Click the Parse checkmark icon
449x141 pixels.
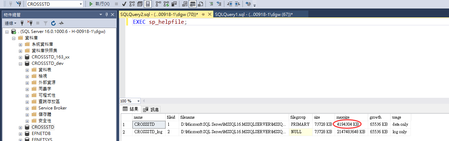[124, 4]
